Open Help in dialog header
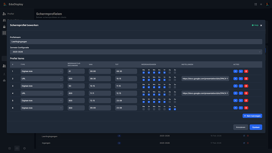Image resolution: width=272 pixels, height=153 pixels. [x=255, y=25]
